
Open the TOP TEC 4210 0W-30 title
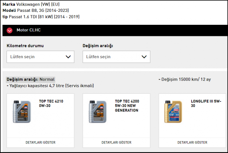tap(51, 103)
